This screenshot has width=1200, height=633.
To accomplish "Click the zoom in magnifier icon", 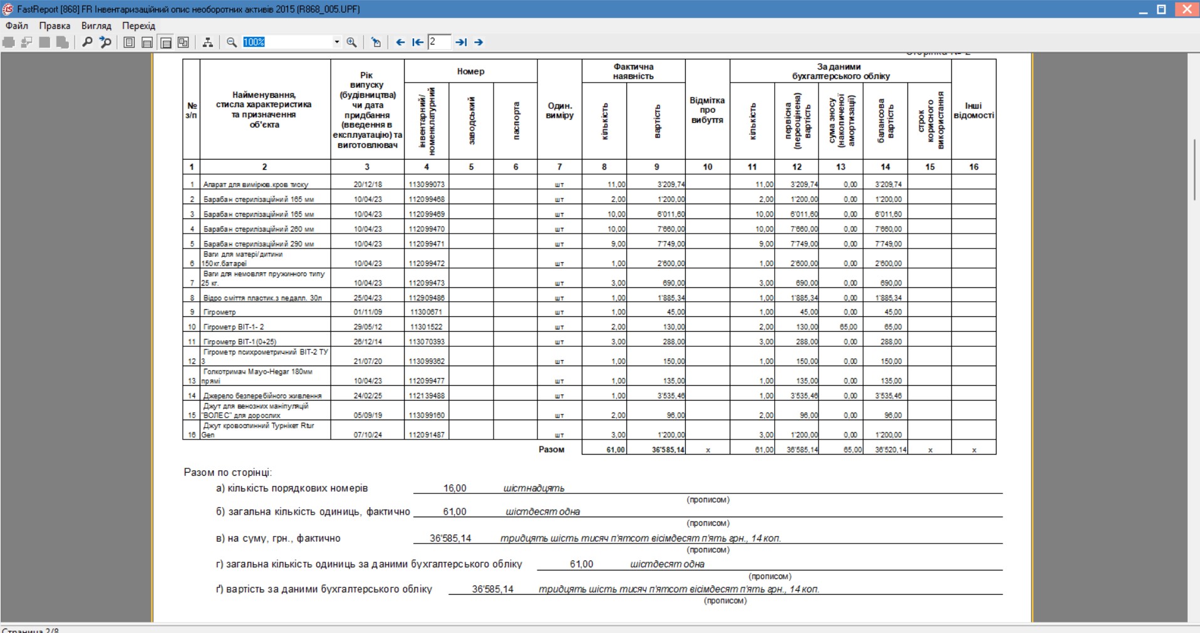I will [352, 42].
